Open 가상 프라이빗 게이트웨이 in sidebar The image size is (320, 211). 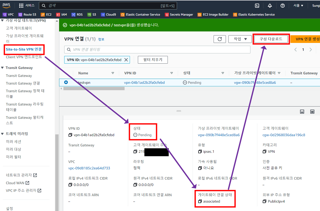(25, 39)
